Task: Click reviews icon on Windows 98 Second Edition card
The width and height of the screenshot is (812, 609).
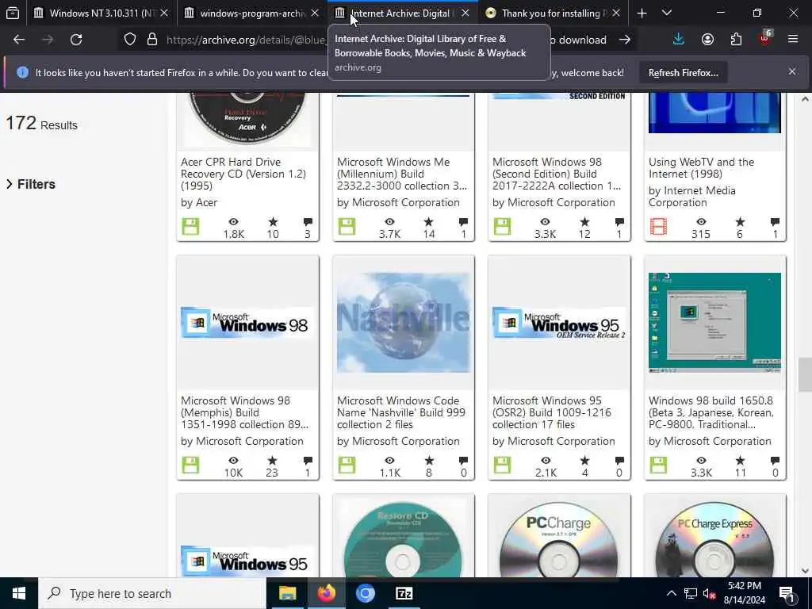Action: click(619, 222)
